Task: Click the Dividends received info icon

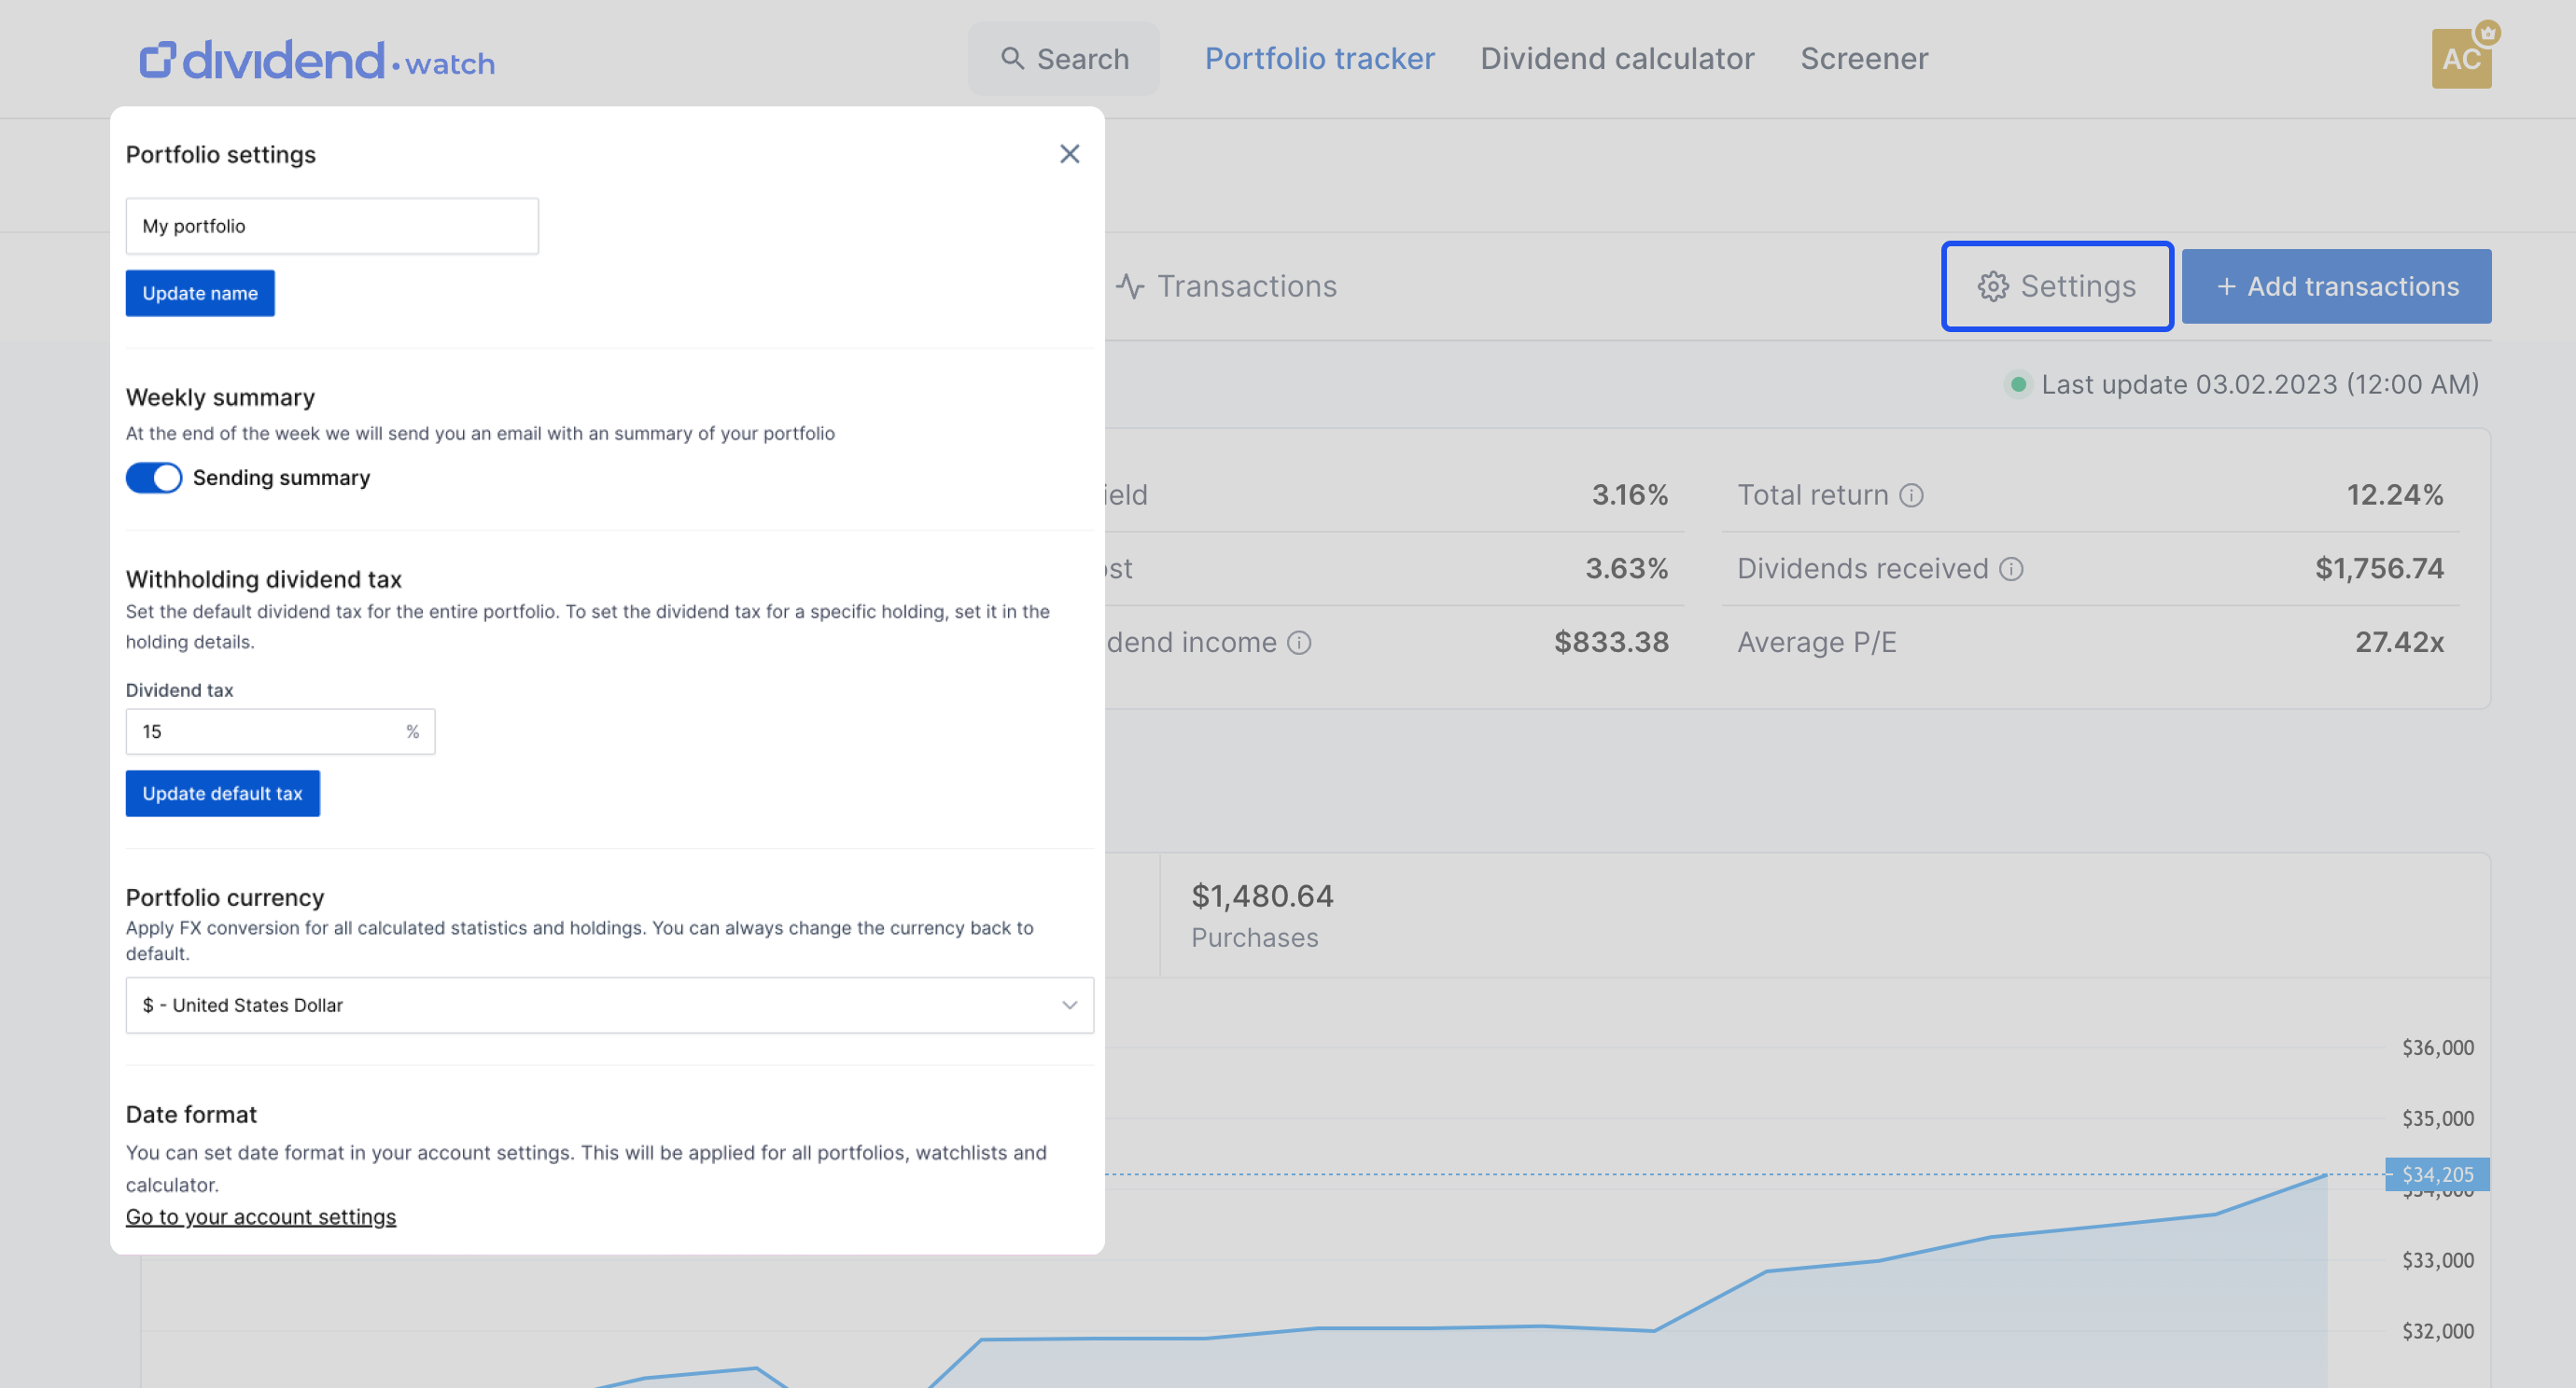Action: pyautogui.click(x=2011, y=570)
